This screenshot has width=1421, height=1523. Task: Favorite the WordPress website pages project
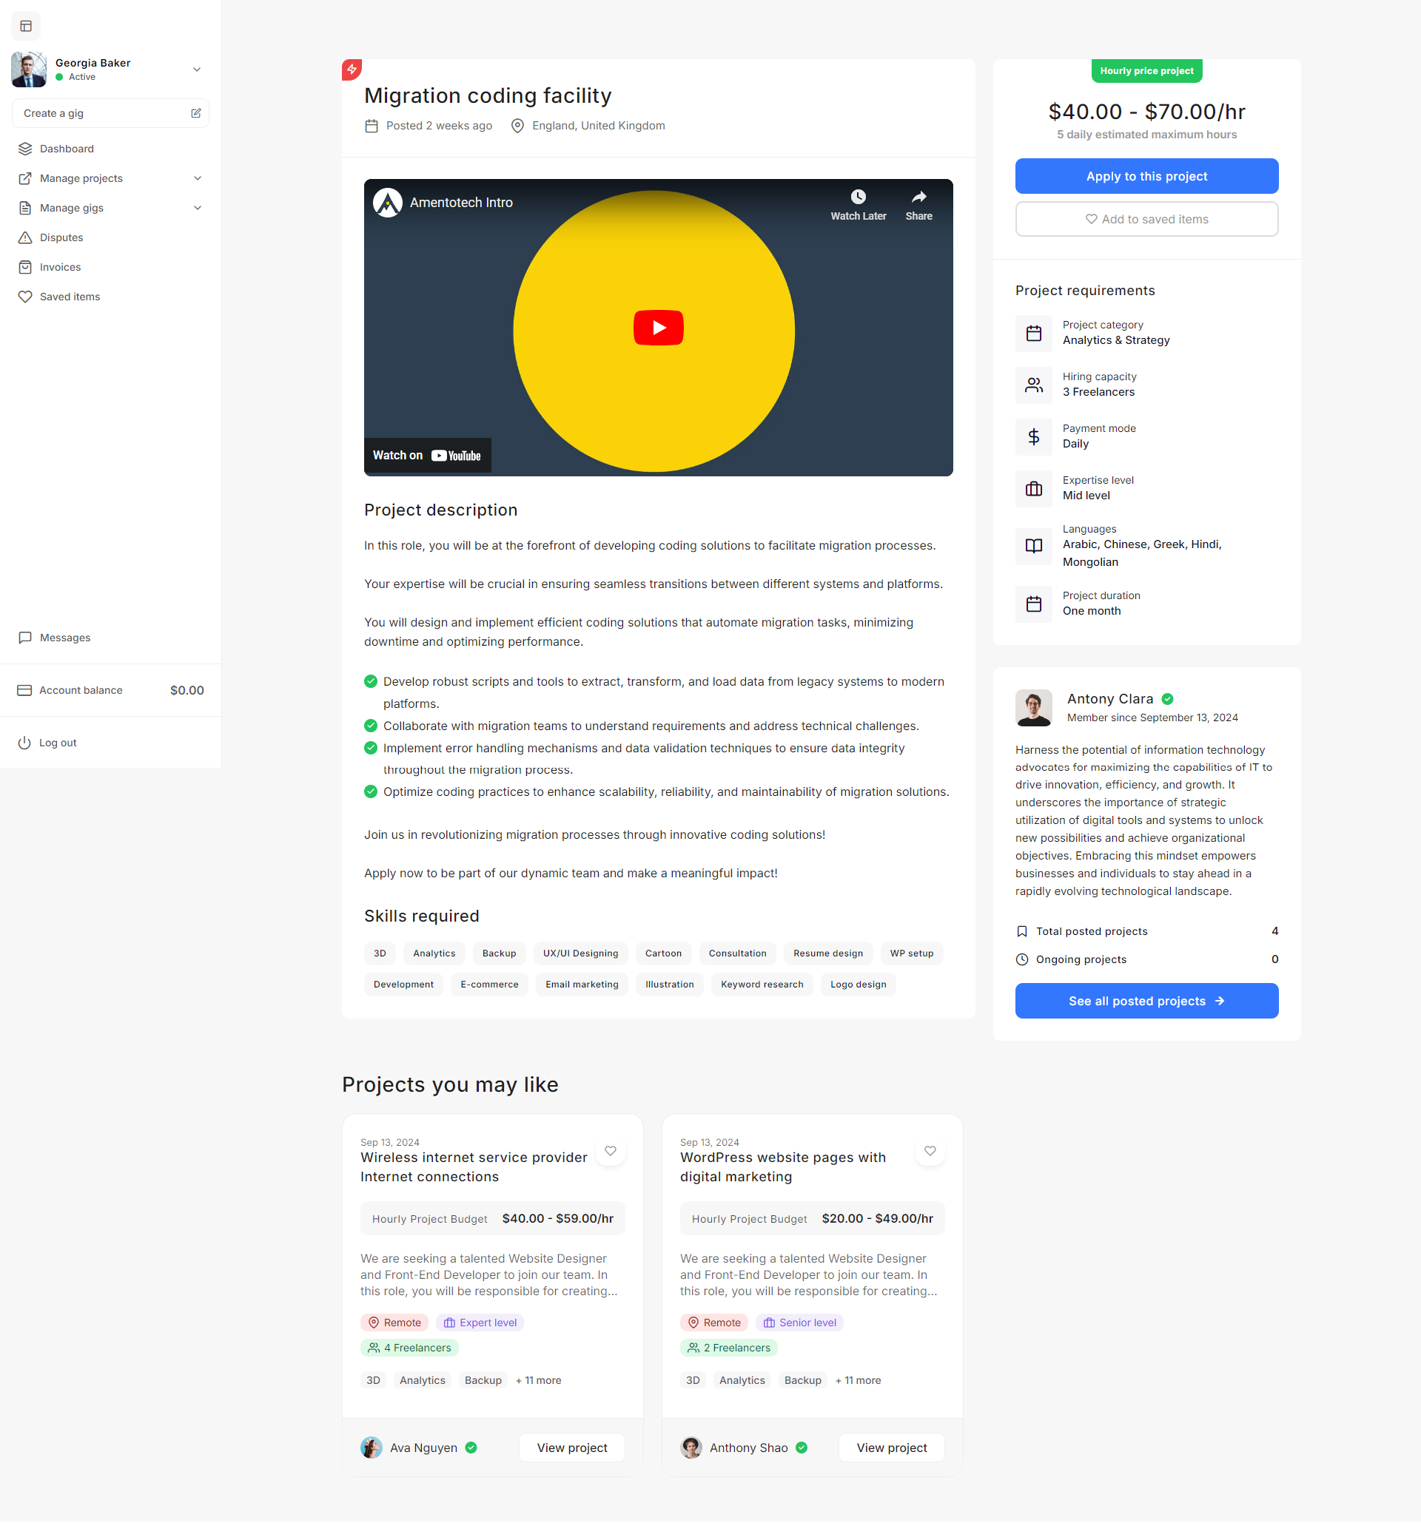tap(930, 1151)
